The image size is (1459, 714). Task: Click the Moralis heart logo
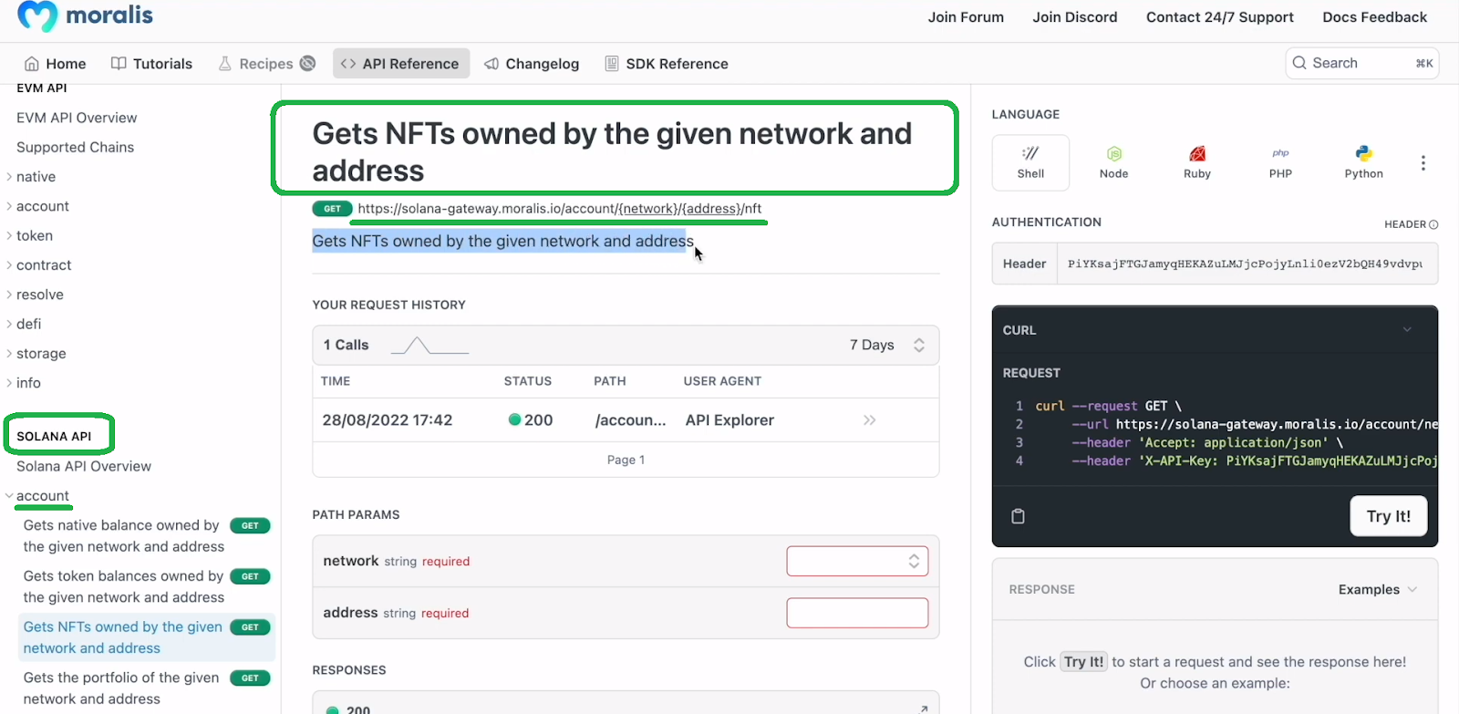pyautogui.click(x=37, y=16)
